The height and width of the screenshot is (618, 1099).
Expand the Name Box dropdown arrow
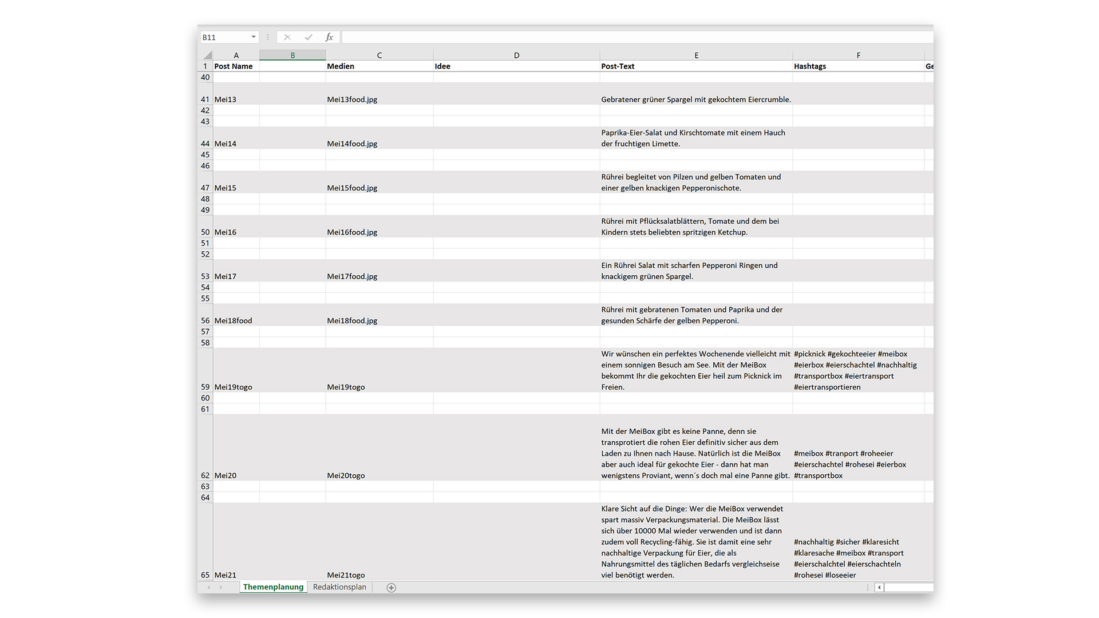tap(254, 37)
